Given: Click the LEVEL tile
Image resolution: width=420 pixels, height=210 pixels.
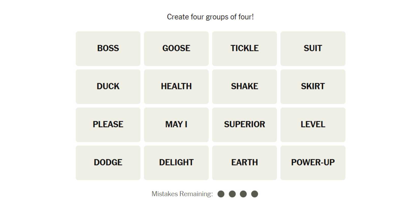Looking at the screenshot, I should [x=313, y=124].
